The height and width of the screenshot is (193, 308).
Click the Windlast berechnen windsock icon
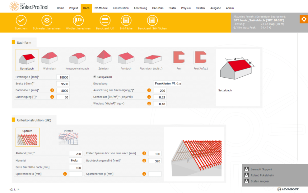(78, 21)
